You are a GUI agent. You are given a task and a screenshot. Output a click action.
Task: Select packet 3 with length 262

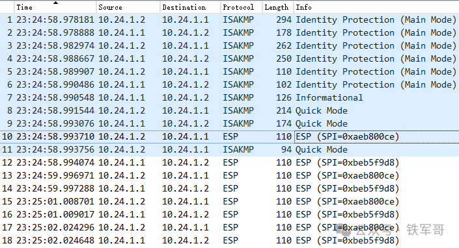point(229,45)
